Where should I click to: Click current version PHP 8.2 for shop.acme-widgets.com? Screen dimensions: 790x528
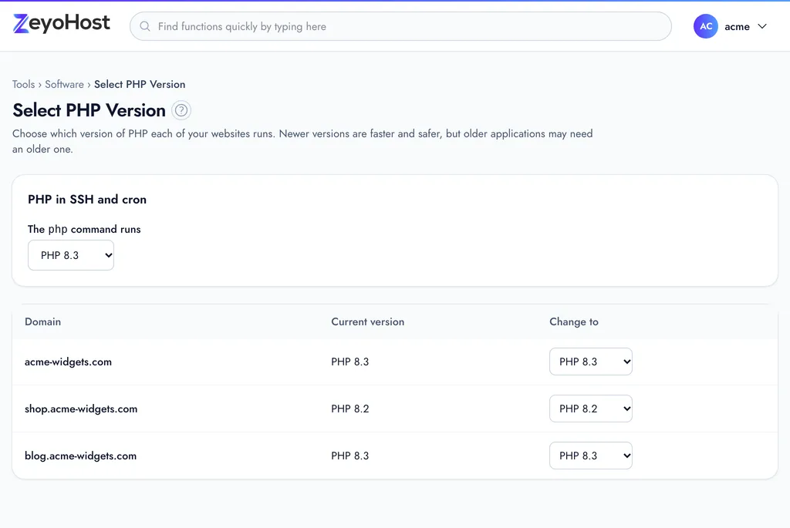350,409
